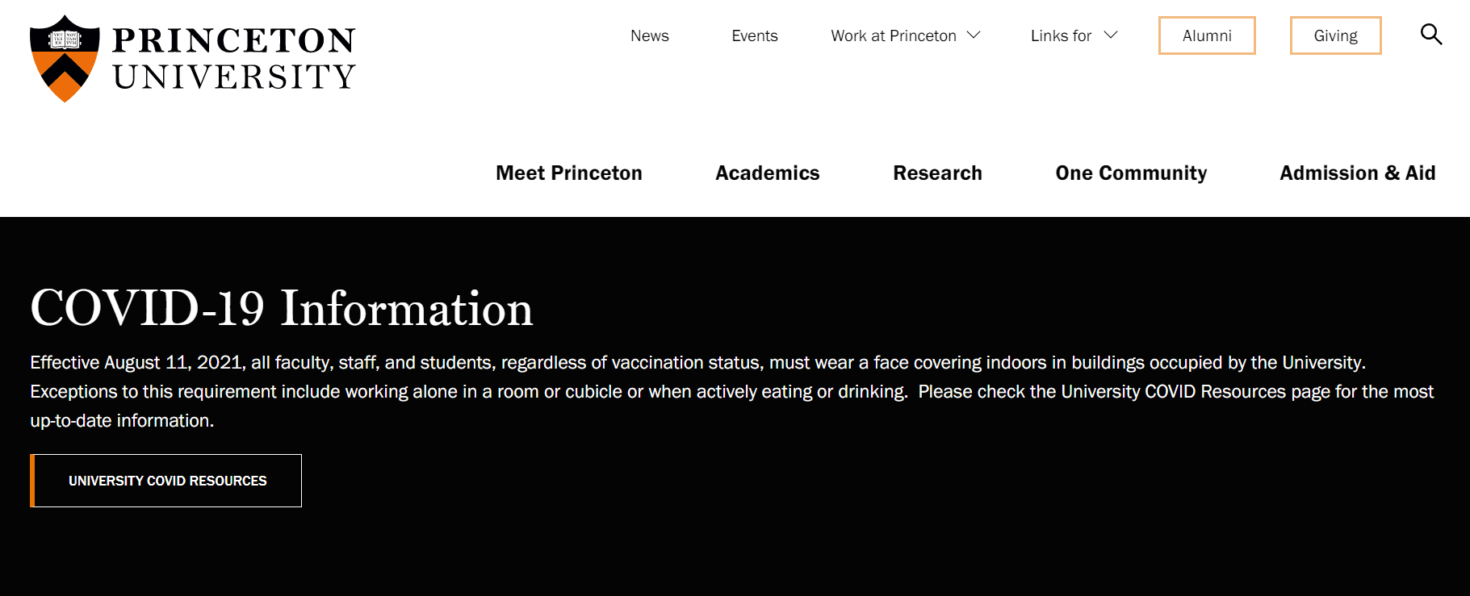This screenshot has height=596, width=1470.
Task: Open the One Community navigation item
Action: (1131, 173)
